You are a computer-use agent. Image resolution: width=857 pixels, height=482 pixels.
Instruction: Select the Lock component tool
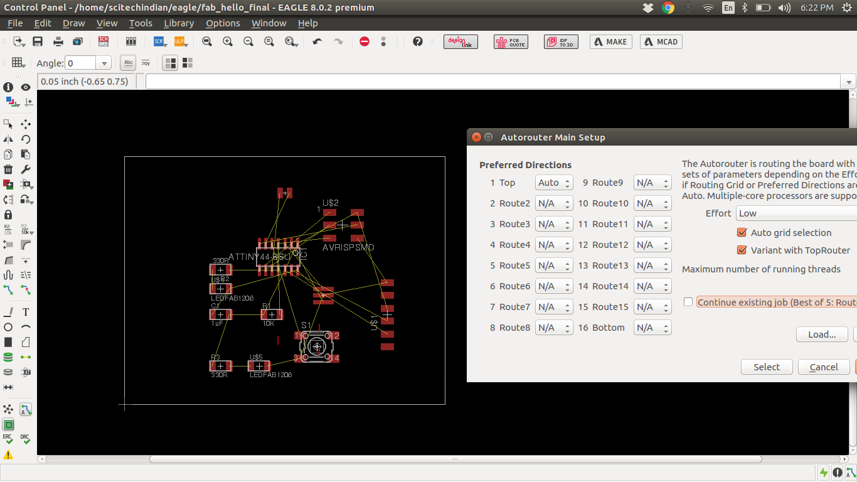pyautogui.click(x=8, y=215)
